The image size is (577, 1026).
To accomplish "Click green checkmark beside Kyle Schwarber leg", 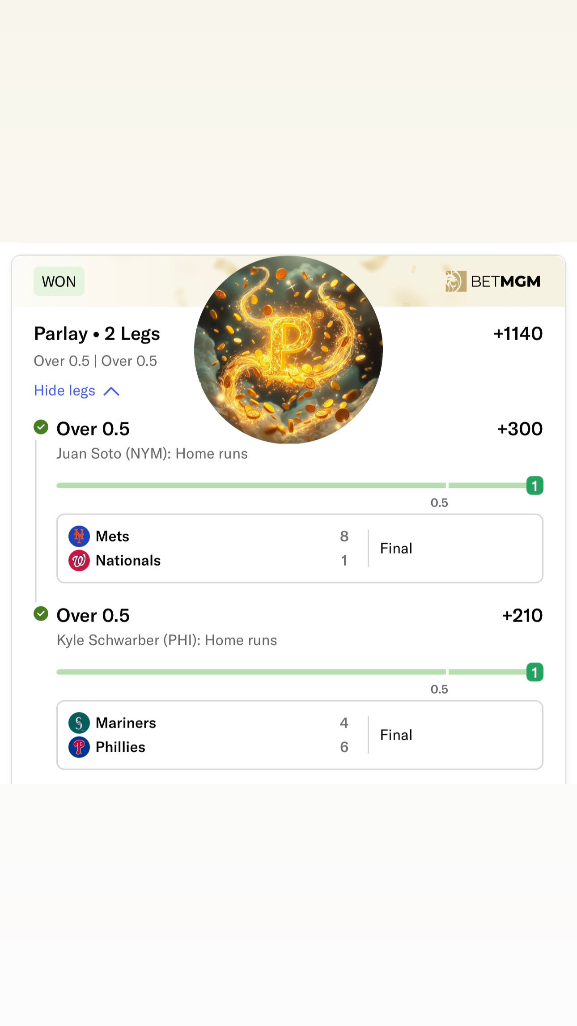I will [x=41, y=613].
